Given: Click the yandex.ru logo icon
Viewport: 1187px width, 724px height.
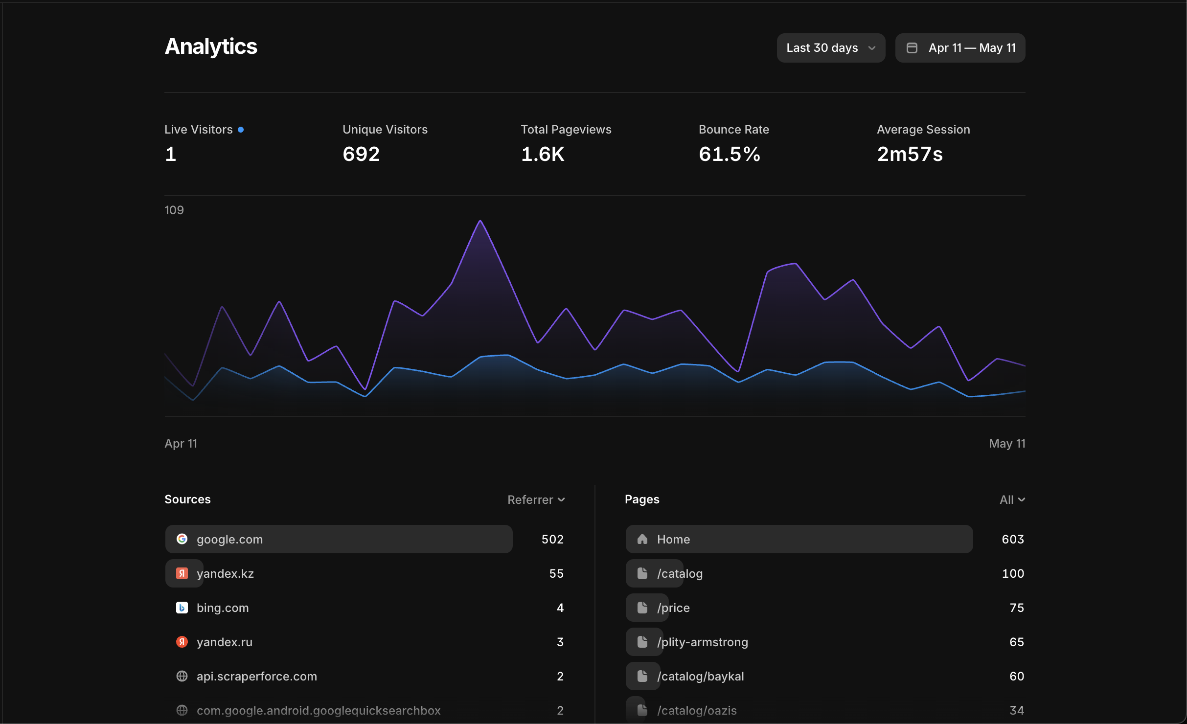Looking at the screenshot, I should click(182, 642).
